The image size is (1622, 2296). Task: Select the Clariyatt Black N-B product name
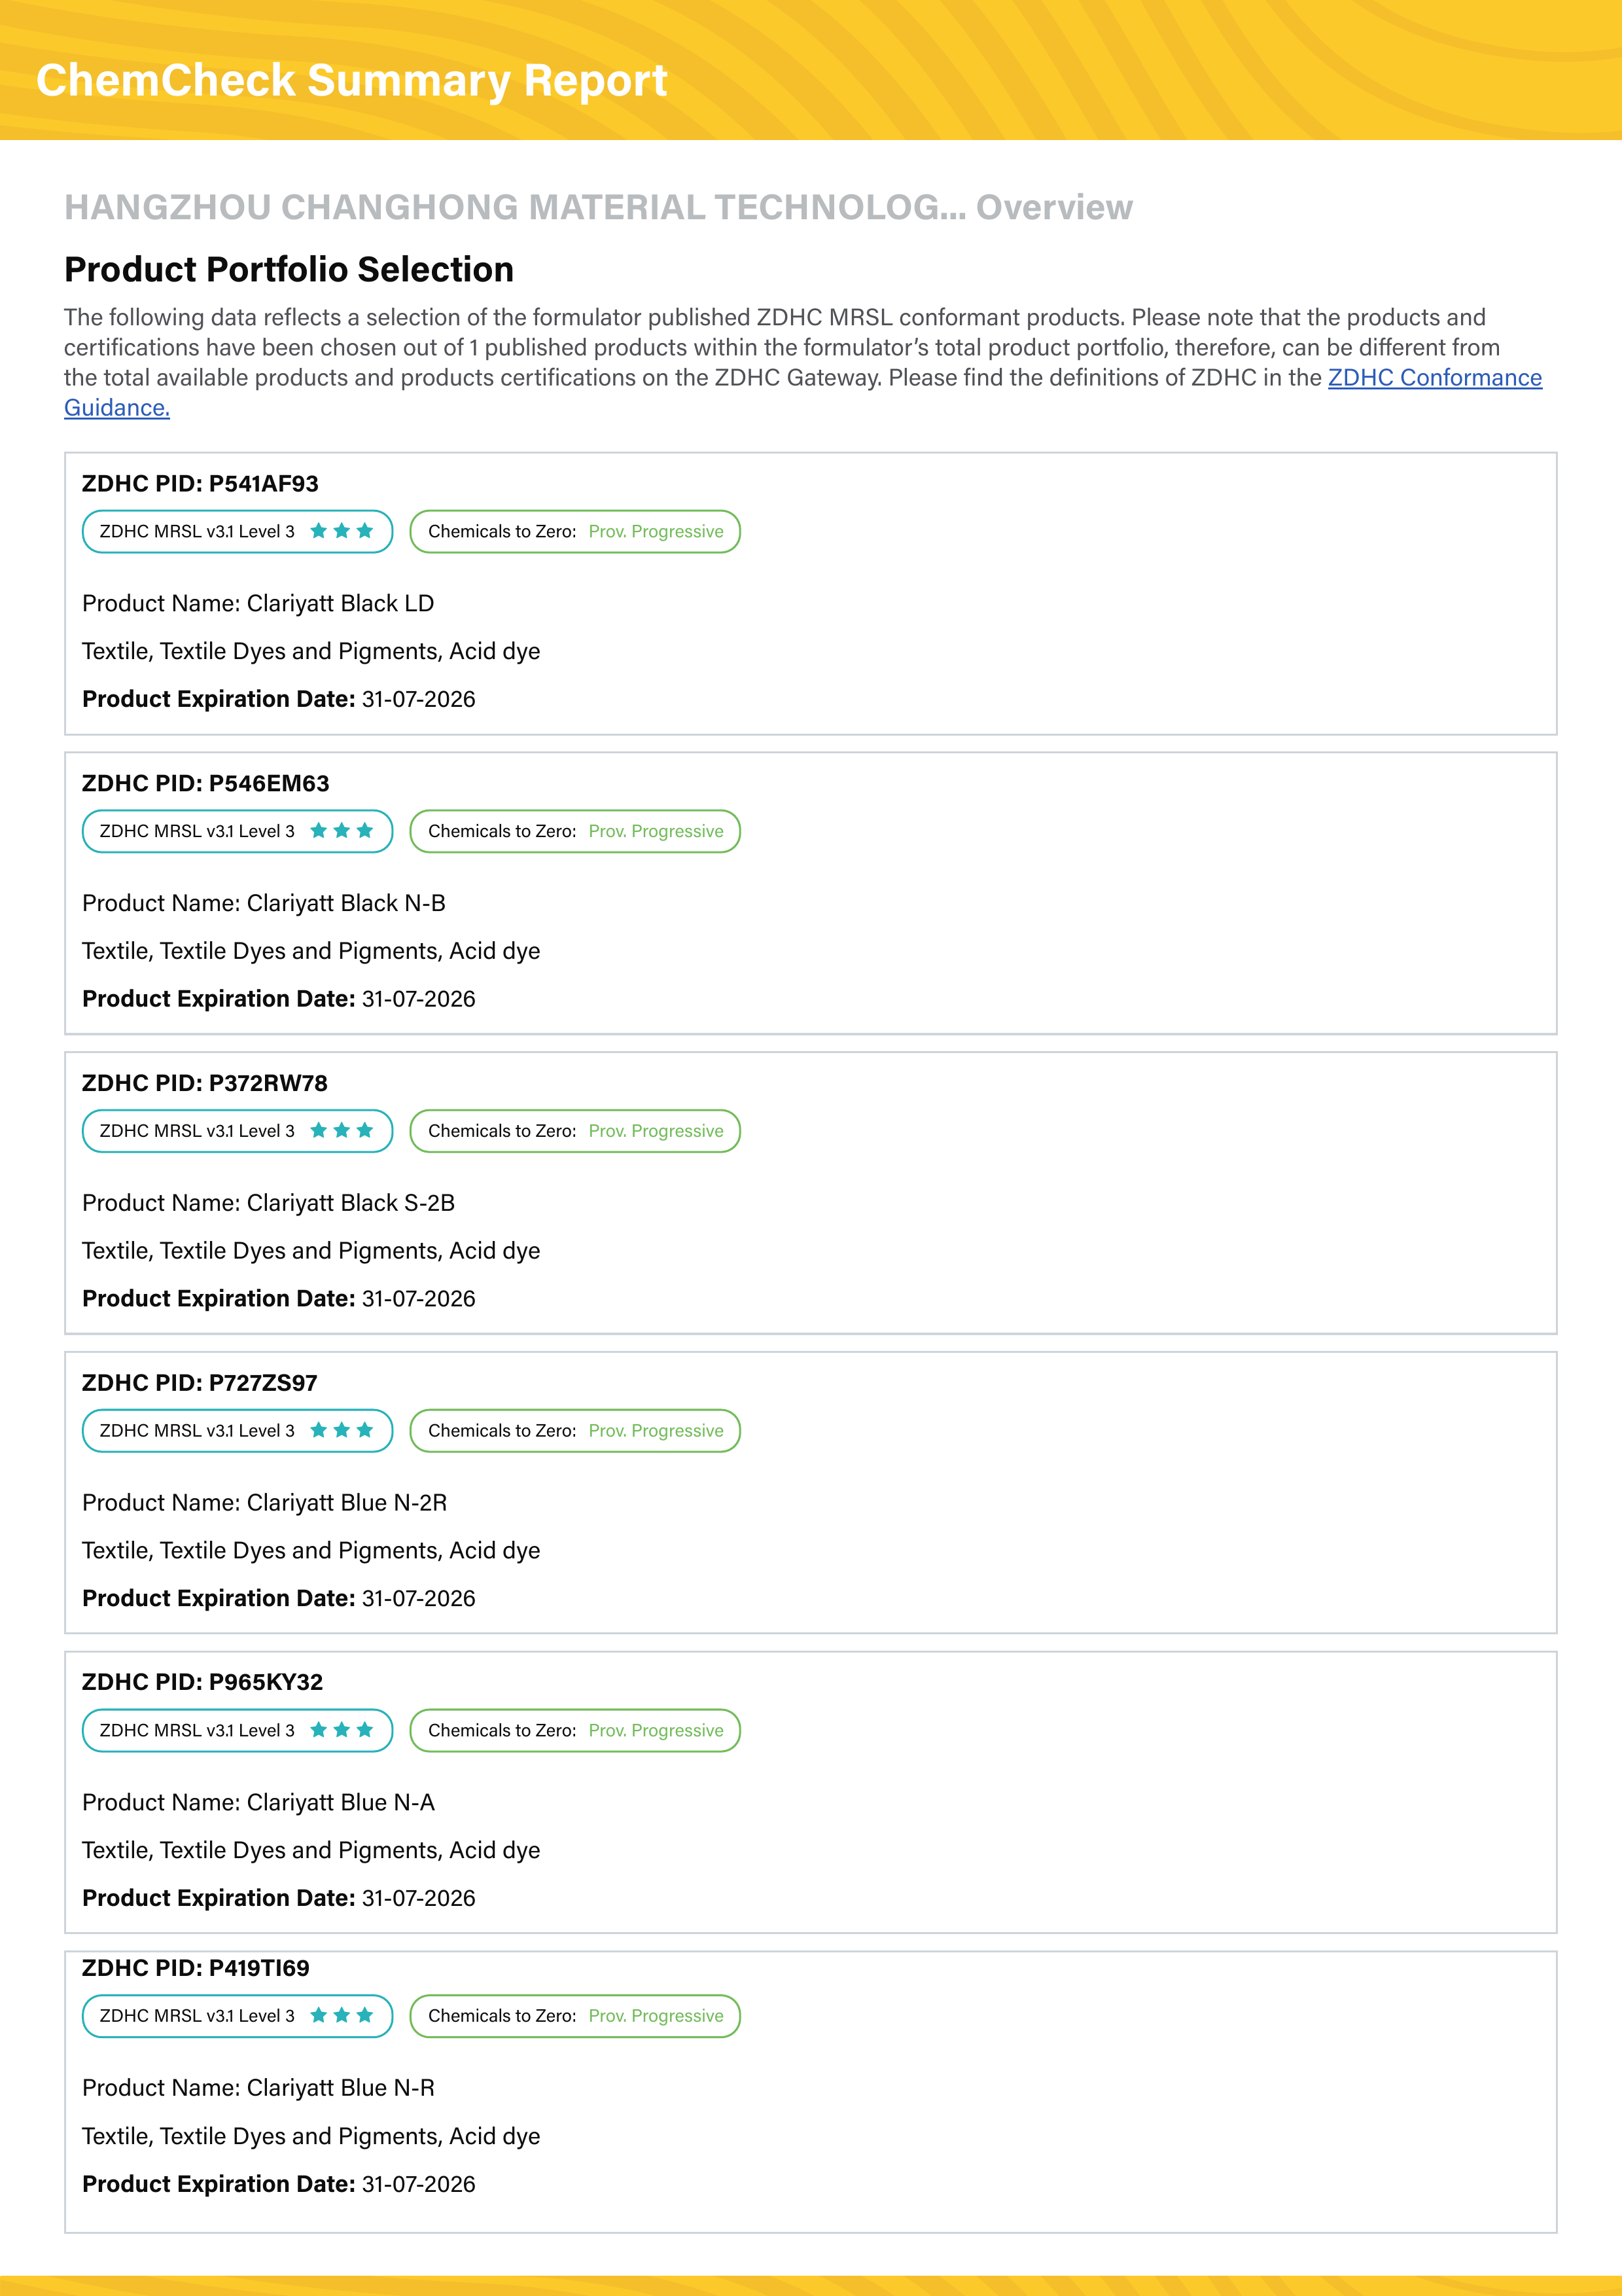click(264, 903)
